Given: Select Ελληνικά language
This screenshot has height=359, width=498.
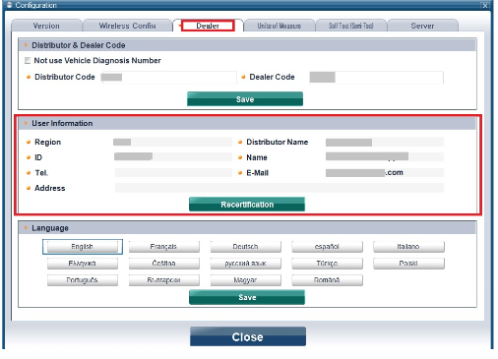Looking at the screenshot, I should (x=83, y=264).
